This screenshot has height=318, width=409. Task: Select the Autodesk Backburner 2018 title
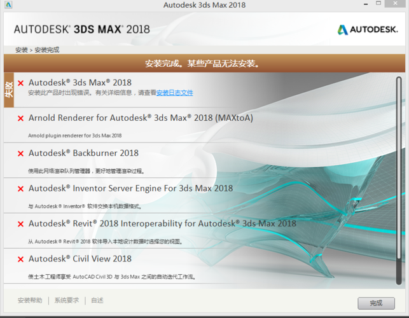tap(83, 153)
